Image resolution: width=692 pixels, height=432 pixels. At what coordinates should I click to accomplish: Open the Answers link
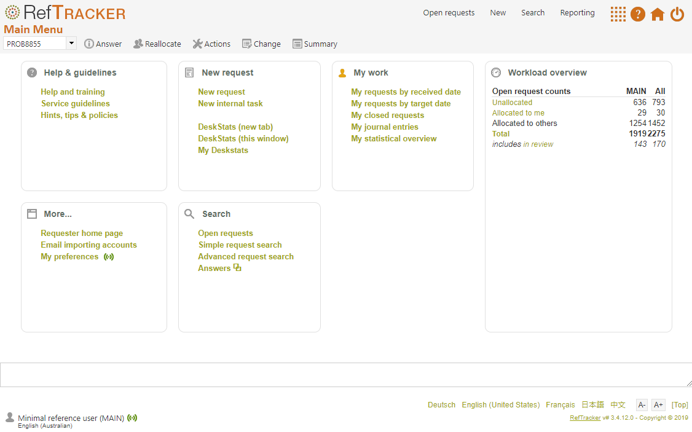click(214, 269)
